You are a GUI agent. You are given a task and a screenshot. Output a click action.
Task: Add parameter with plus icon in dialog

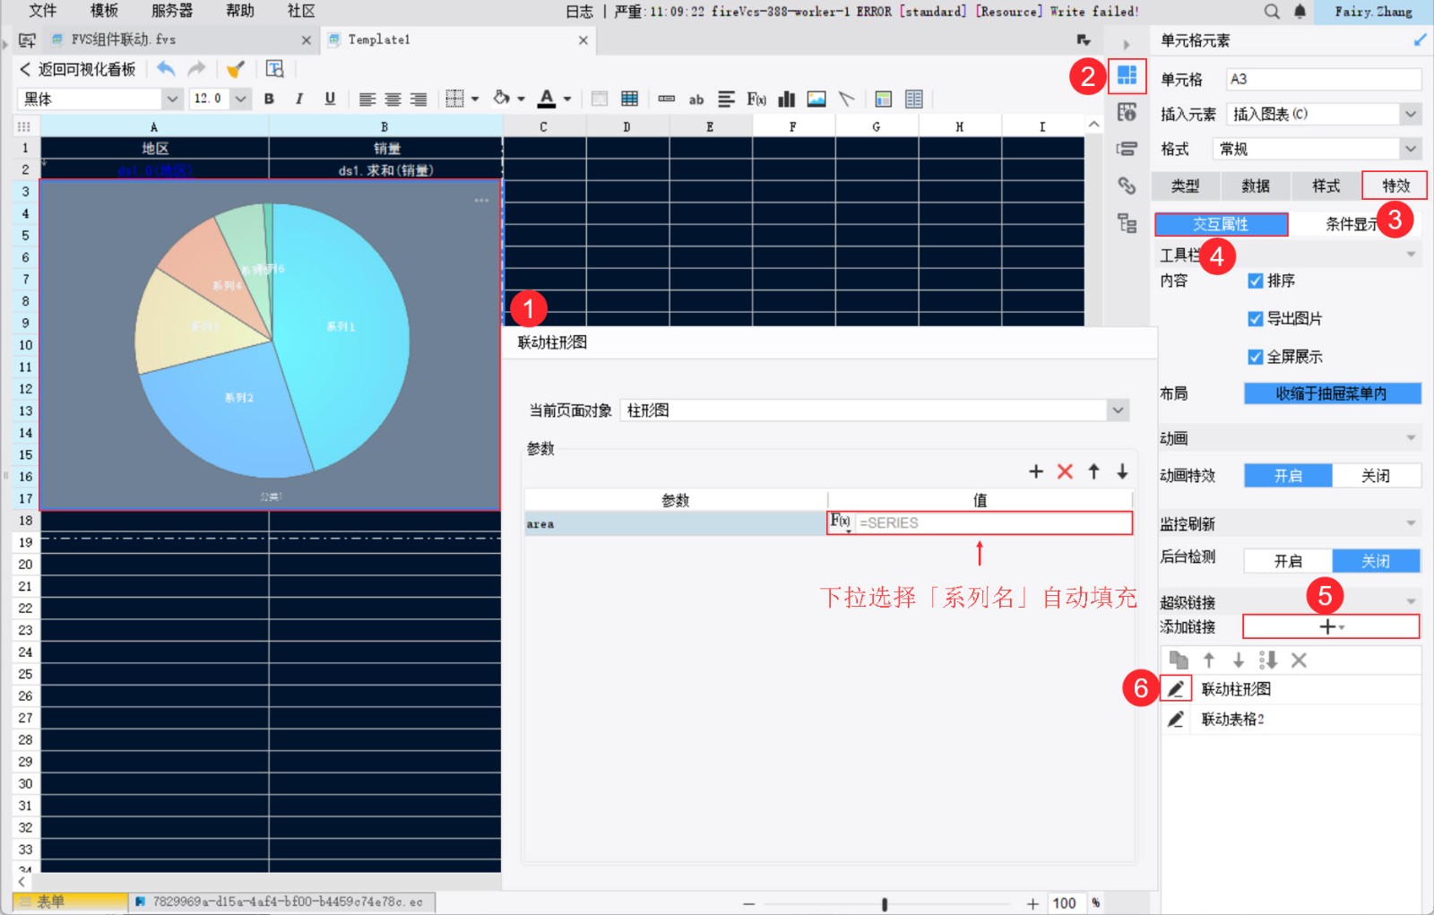pos(1036,471)
